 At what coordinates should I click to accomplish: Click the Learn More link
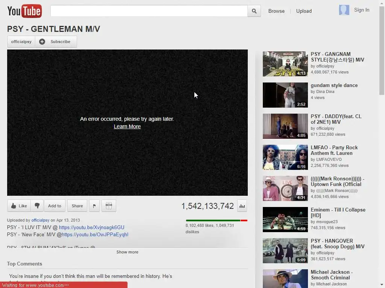[x=127, y=126]
